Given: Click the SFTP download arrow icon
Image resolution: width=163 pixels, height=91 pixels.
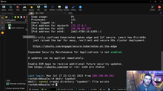Looking at the screenshot, I should pyautogui.click(x=9, y=17).
